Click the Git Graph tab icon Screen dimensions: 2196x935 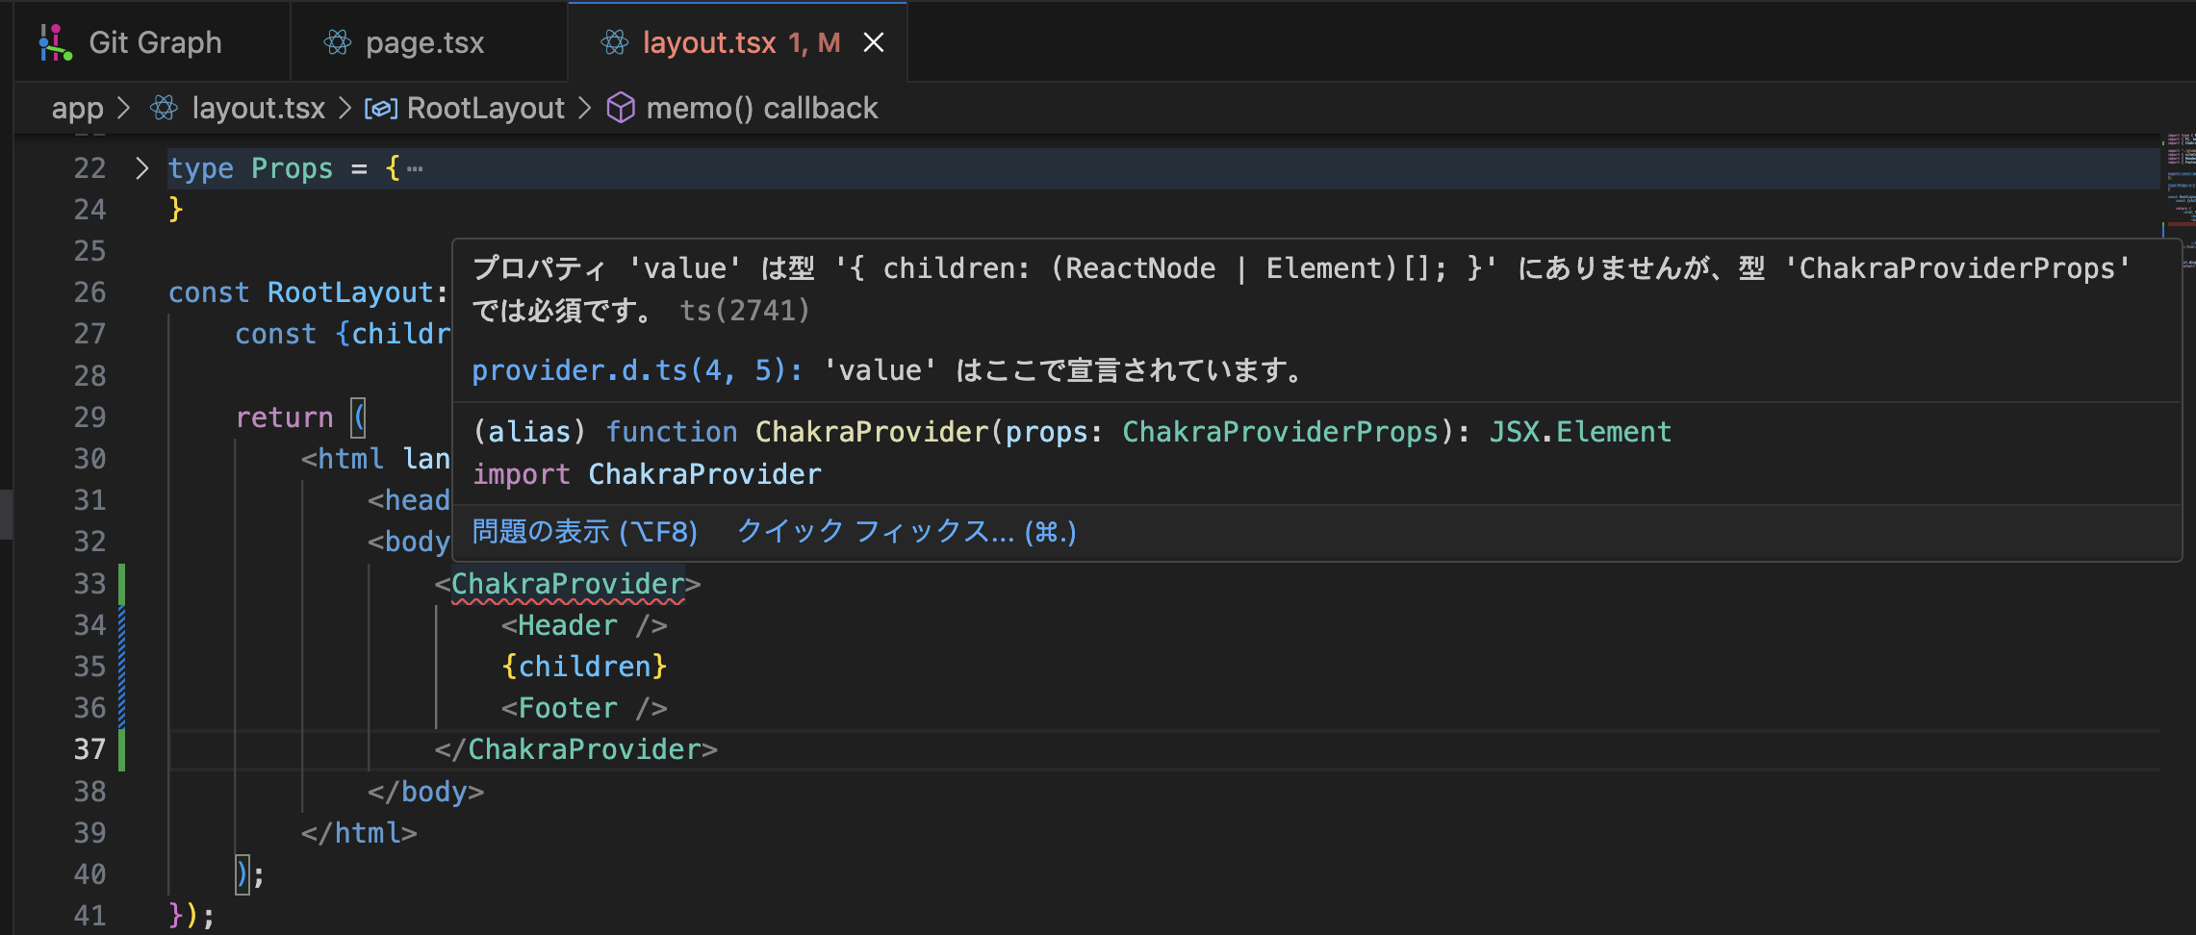(55, 42)
